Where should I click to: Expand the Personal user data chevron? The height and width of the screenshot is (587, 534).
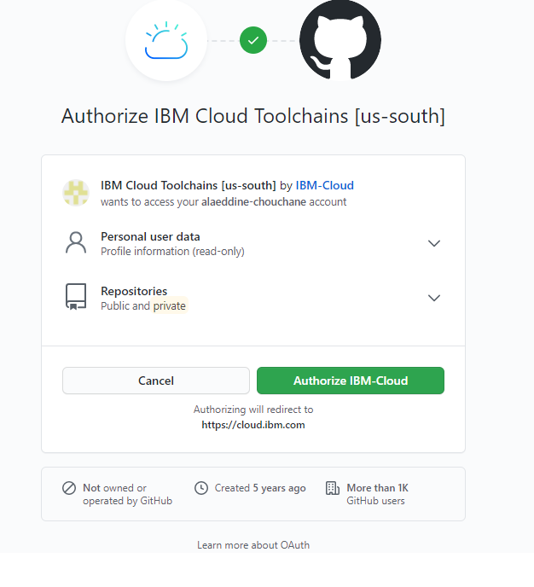tap(434, 243)
